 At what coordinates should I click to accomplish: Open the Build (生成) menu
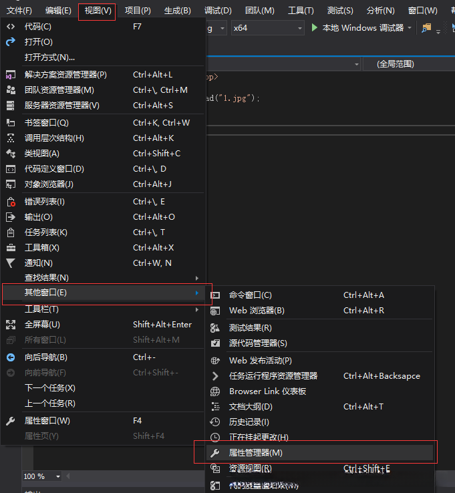tap(178, 11)
